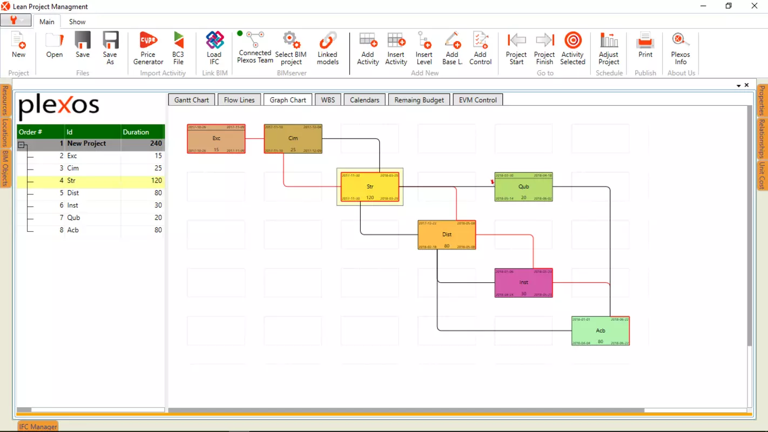Select the Inst row in activity list

[91, 205]
